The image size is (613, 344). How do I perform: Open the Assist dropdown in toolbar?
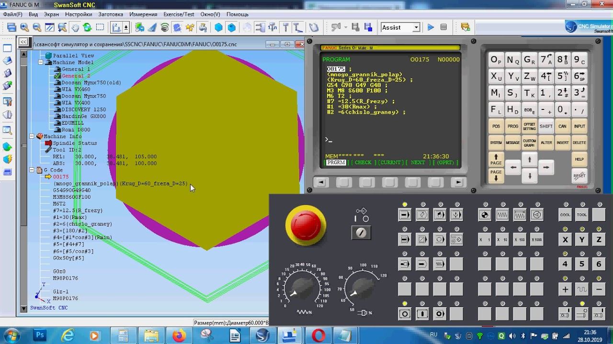[416, 28]
